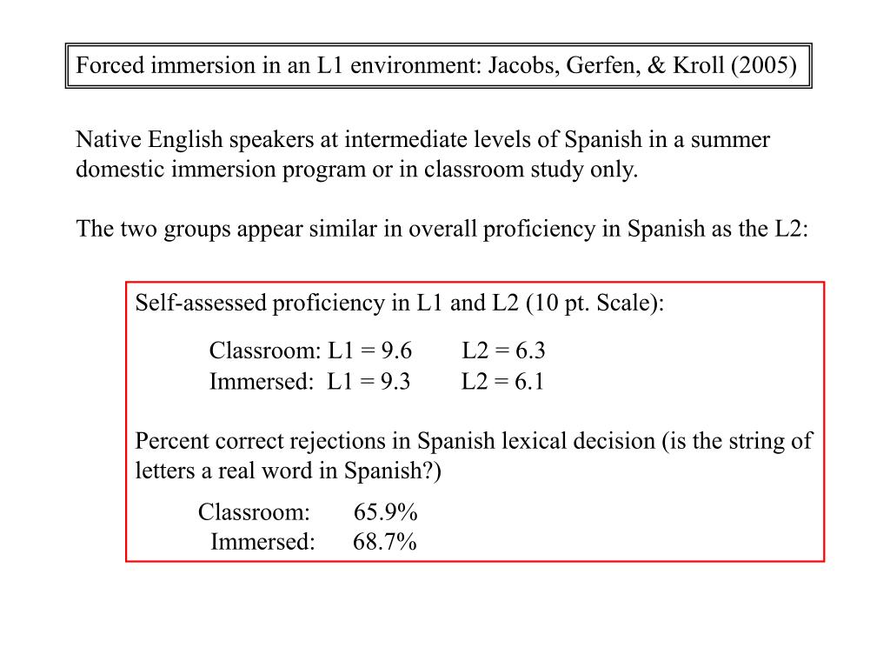Click the Immersed L1 = 9.3 value
Screen dimensions: 890x668
[x=369, y=381]
